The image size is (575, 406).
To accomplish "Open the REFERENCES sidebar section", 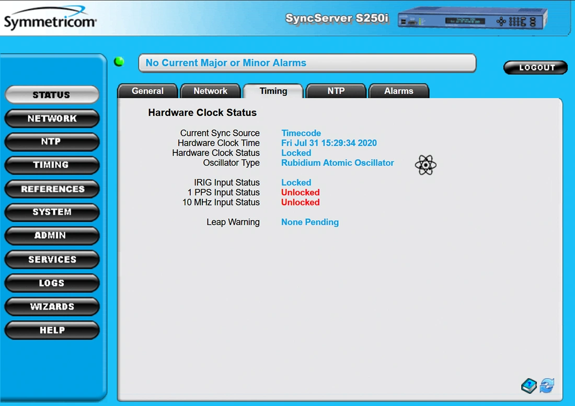I will 52,189.
